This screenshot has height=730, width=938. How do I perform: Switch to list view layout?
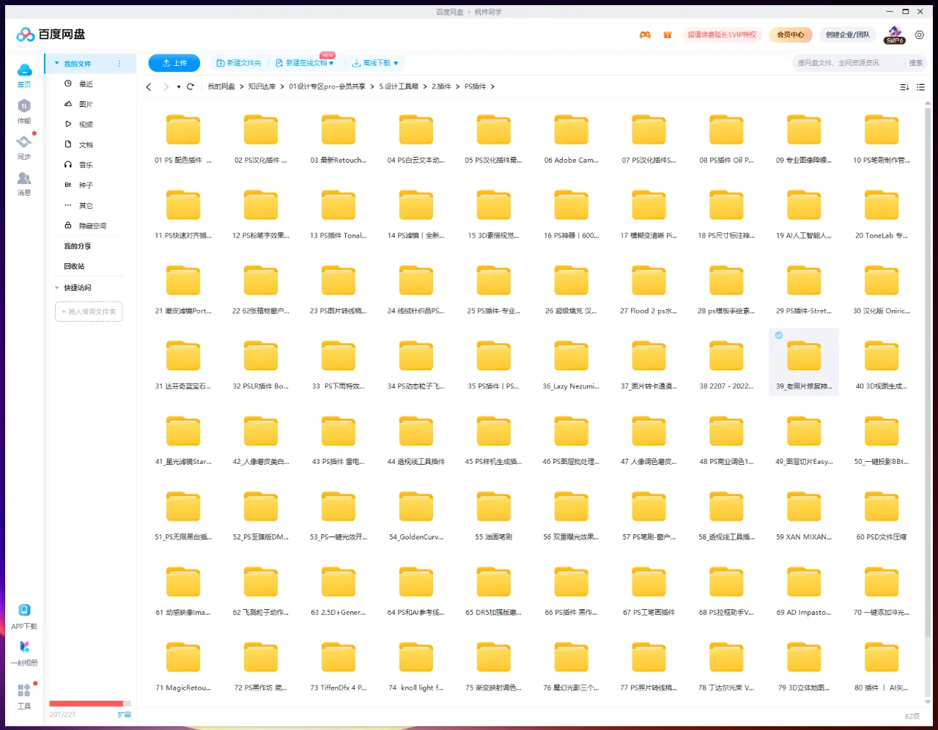921,86
